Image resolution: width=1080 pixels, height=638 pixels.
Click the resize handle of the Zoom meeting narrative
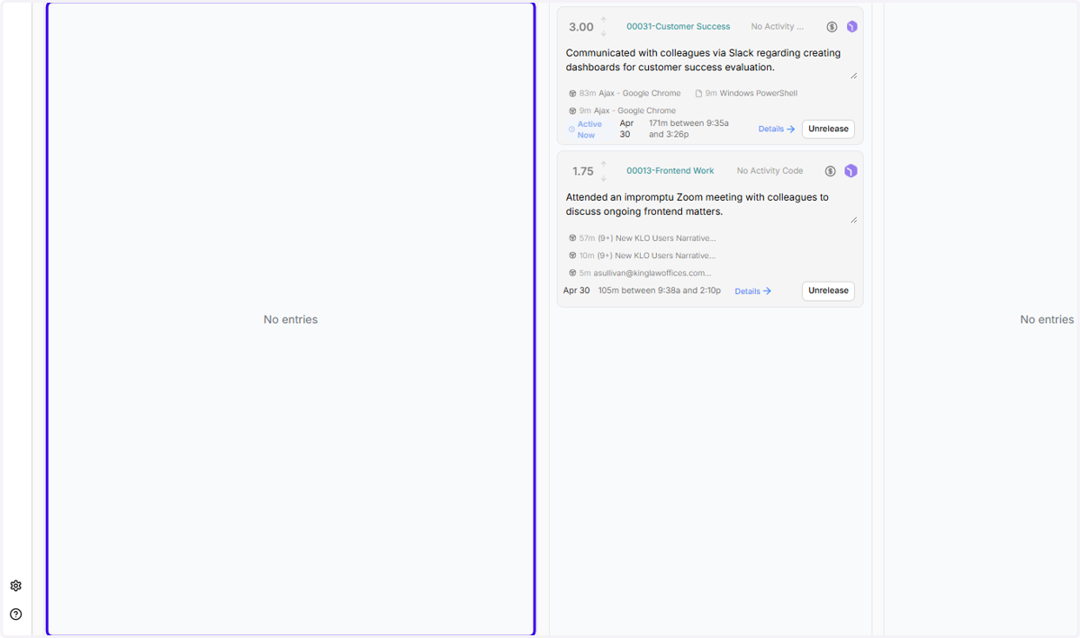[853, 220]
